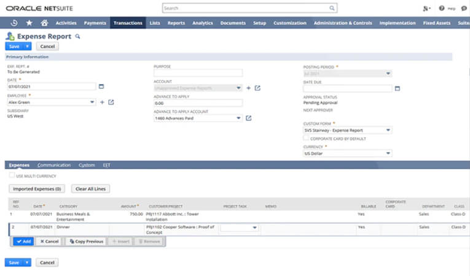The height and width of the screenshot is (276, 470).
Task: Click the search magnifier beside Expense Report title
Action: [x=77, y=37]
